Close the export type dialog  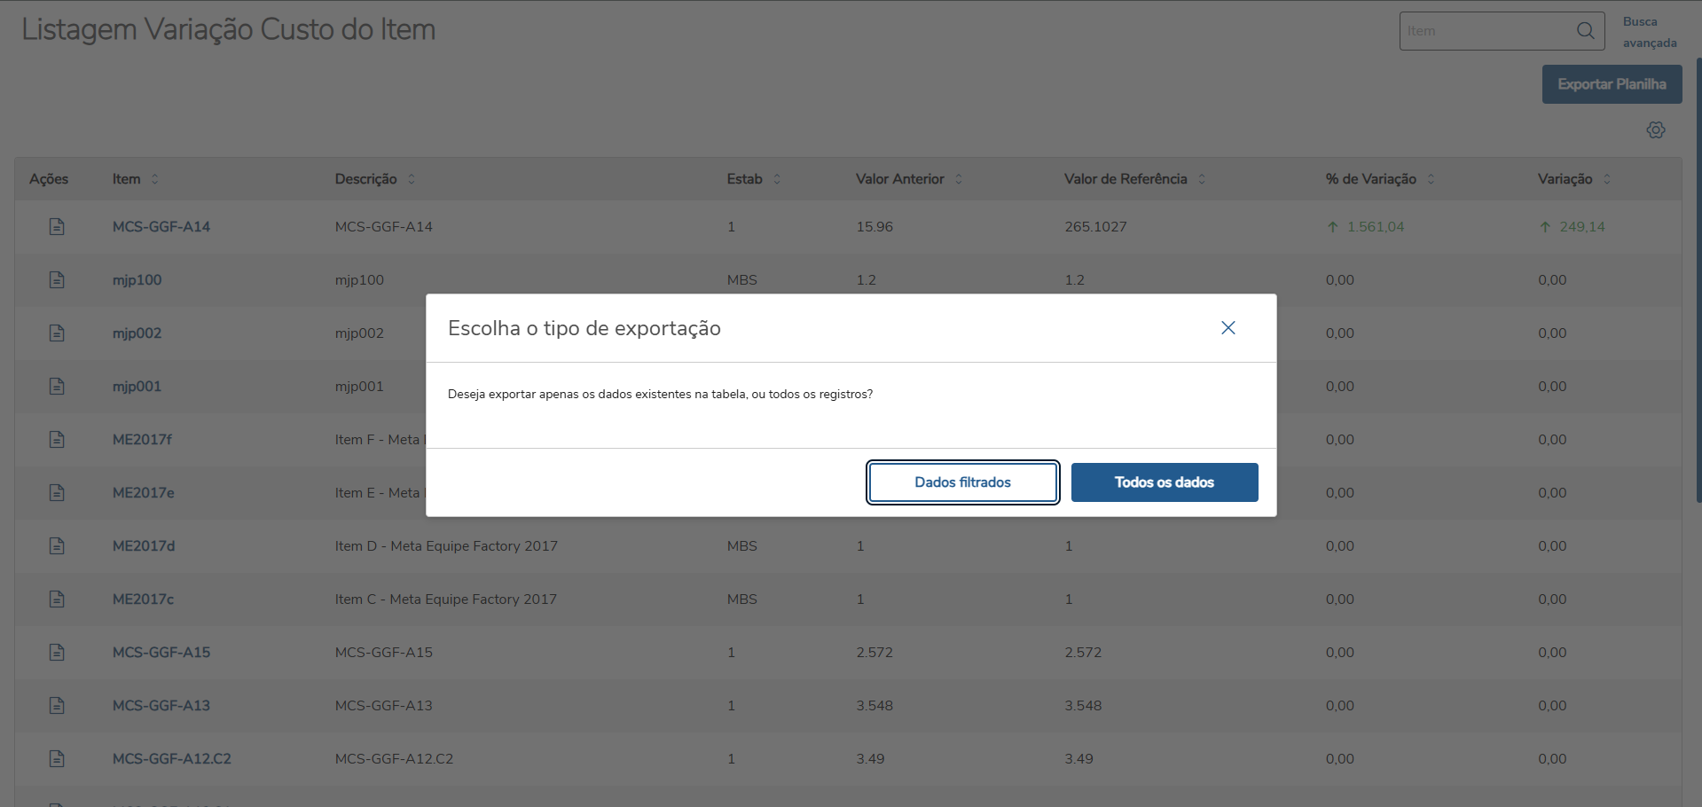point(1227,328)
